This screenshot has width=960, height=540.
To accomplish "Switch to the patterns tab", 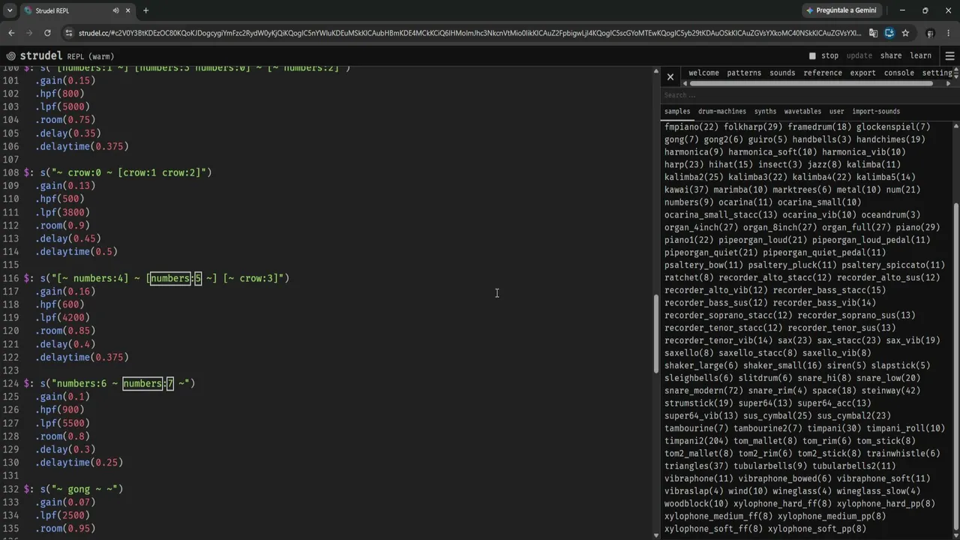I will pos(744,73).
